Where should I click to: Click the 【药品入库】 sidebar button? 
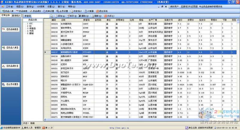tap(11, 48)
